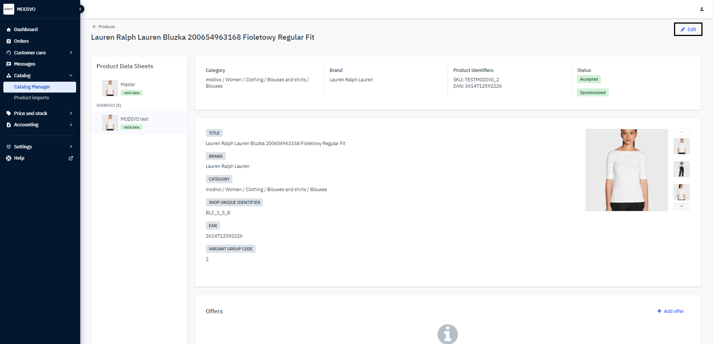713x344 pixels.
Task: Click the Lauren Ralph Lauren text under BRAND tag
Action: point(228,166)
